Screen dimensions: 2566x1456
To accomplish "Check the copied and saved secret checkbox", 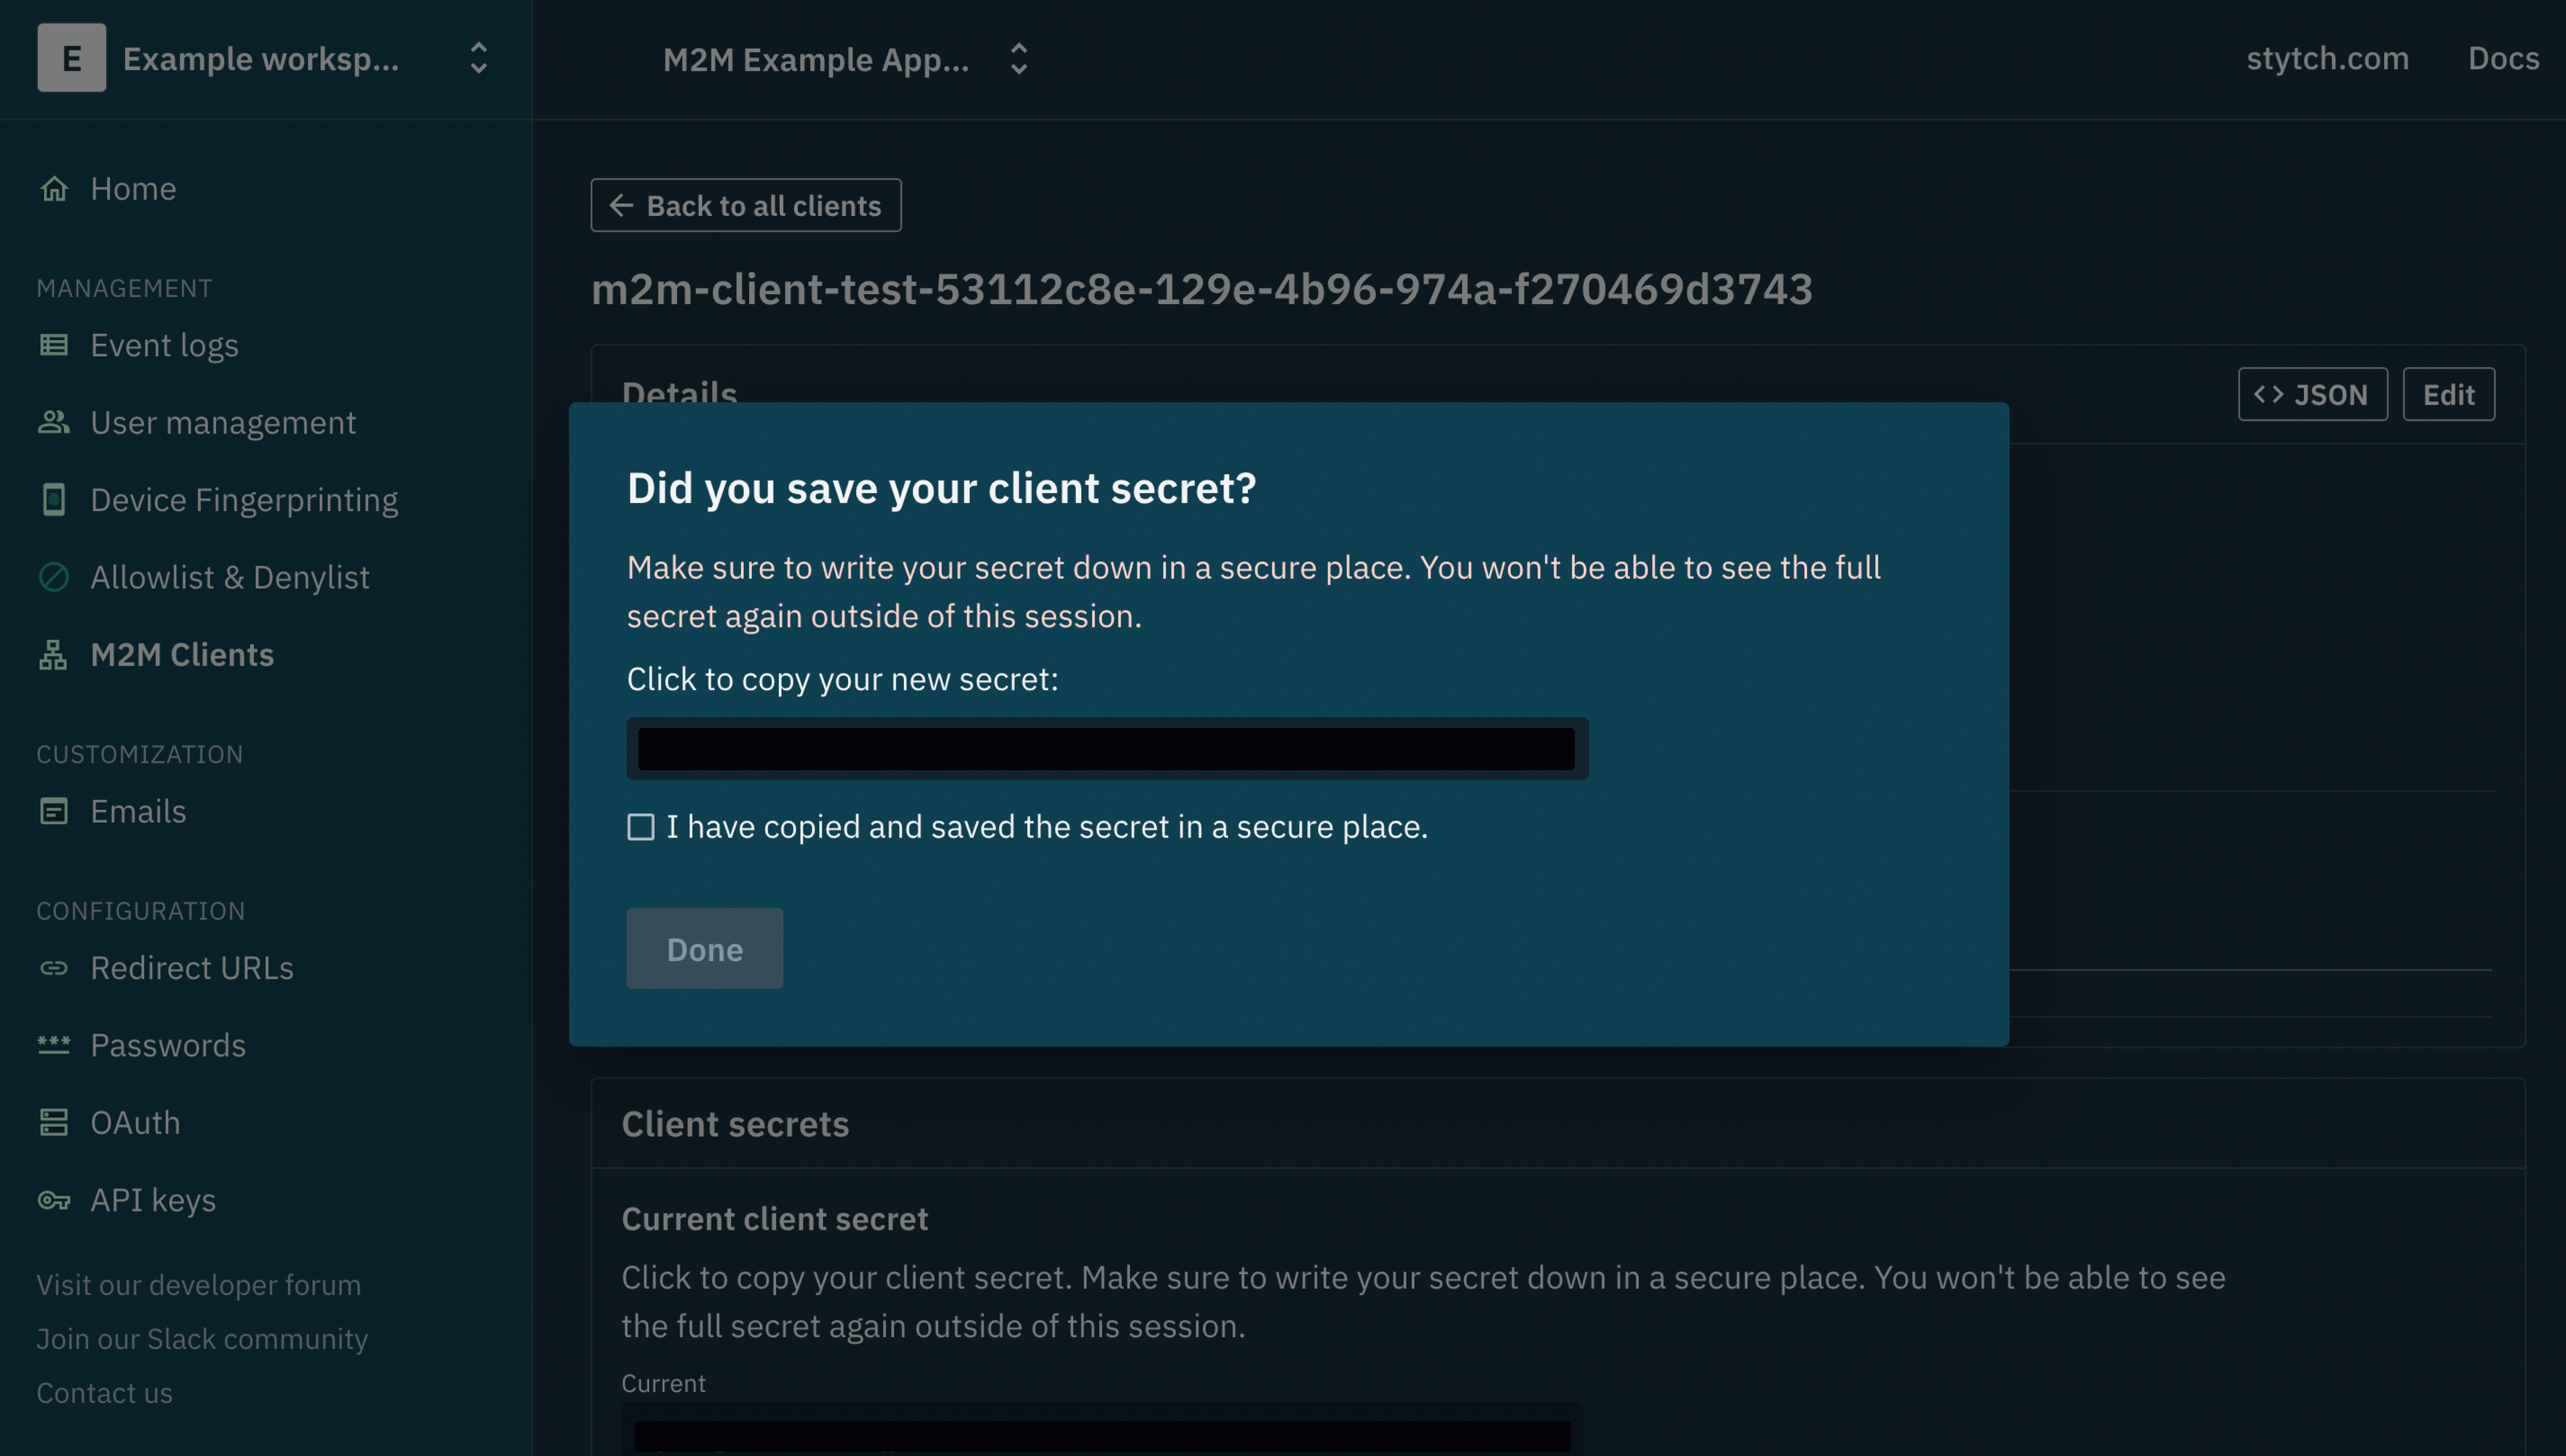I will point(640,827).
